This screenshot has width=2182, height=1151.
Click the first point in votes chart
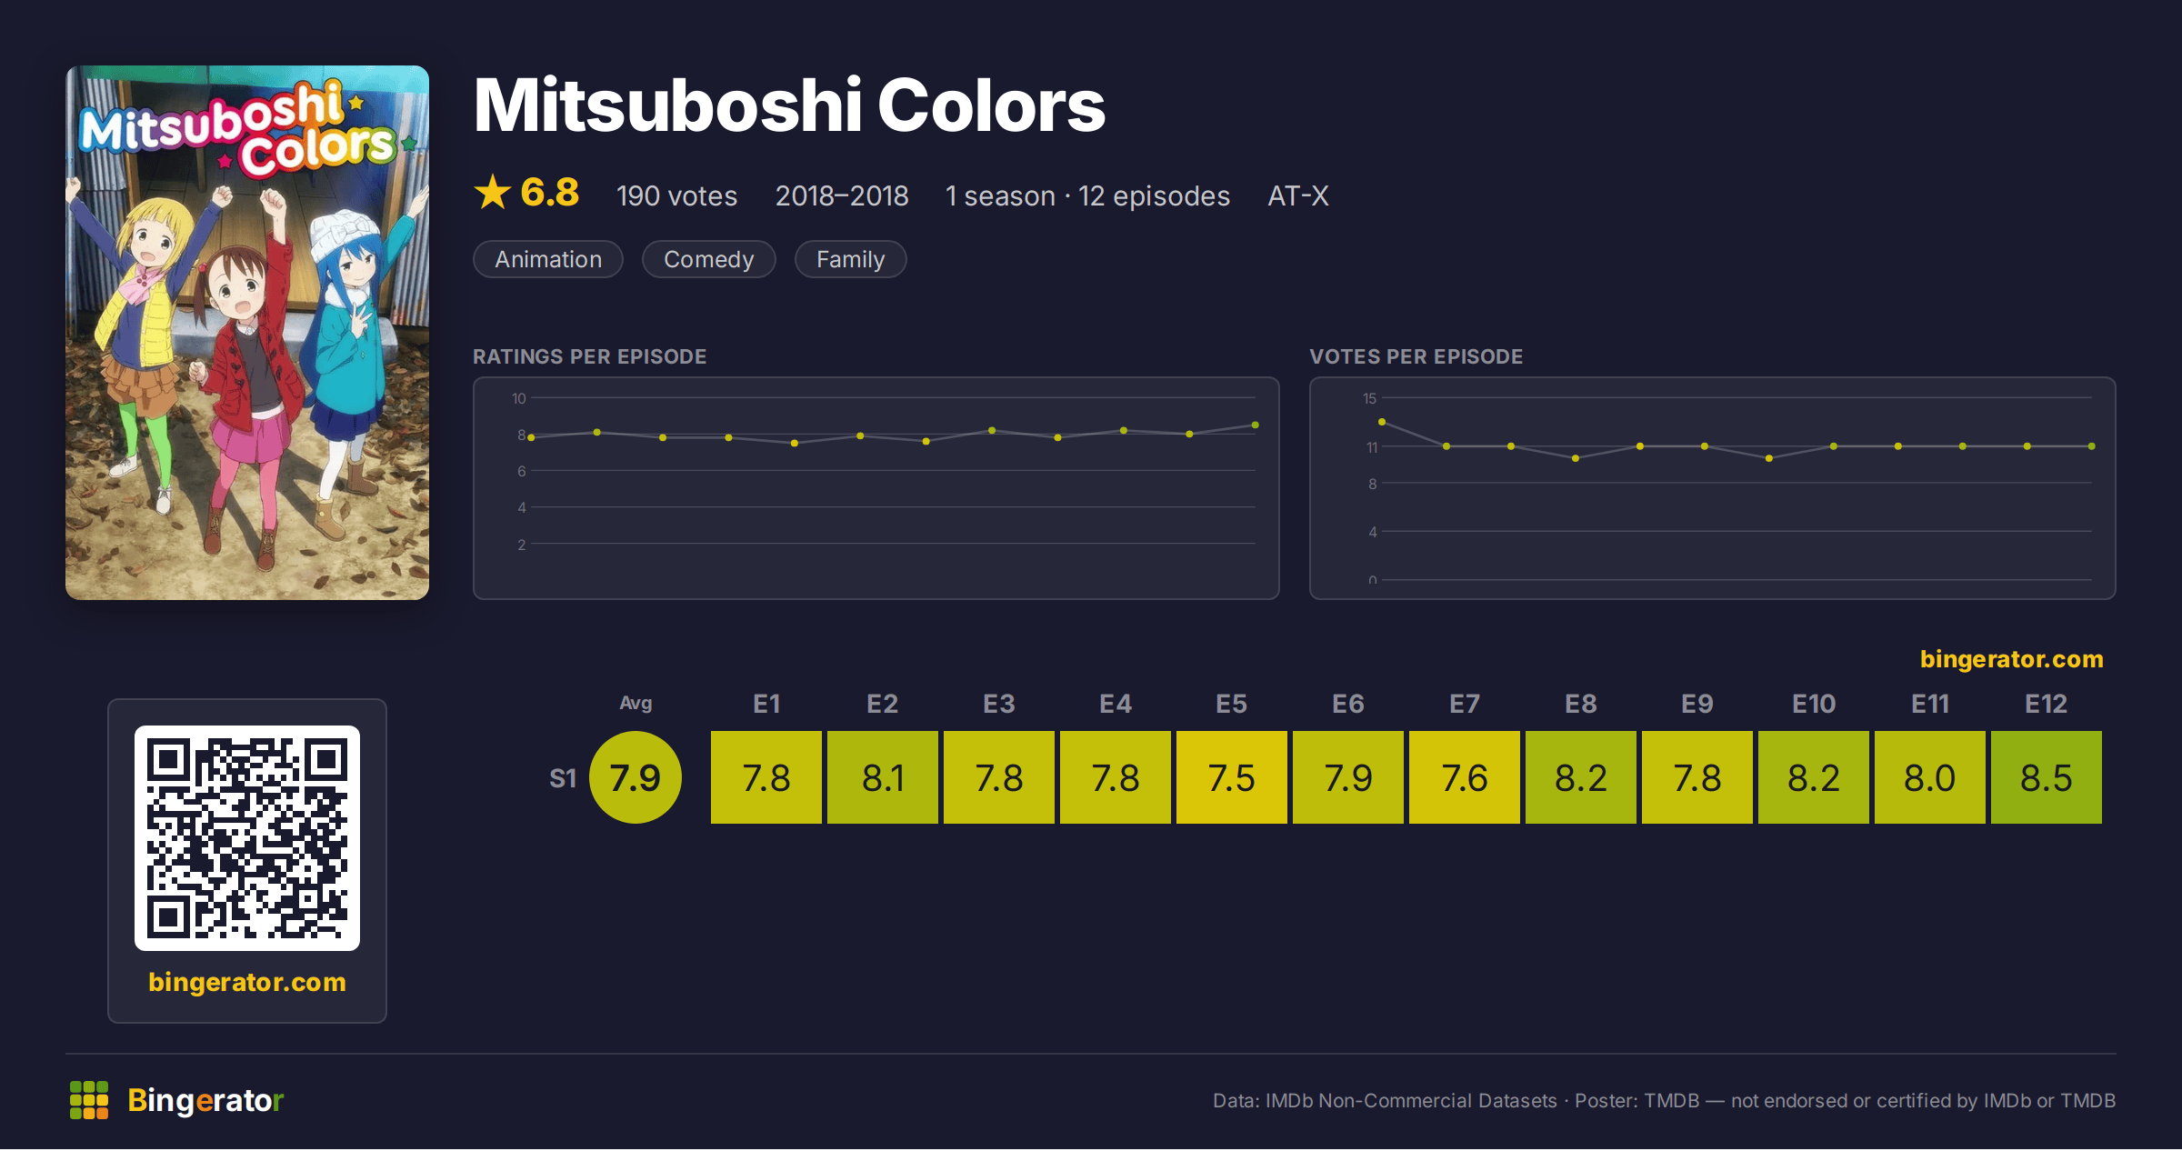pos(1382,422)
